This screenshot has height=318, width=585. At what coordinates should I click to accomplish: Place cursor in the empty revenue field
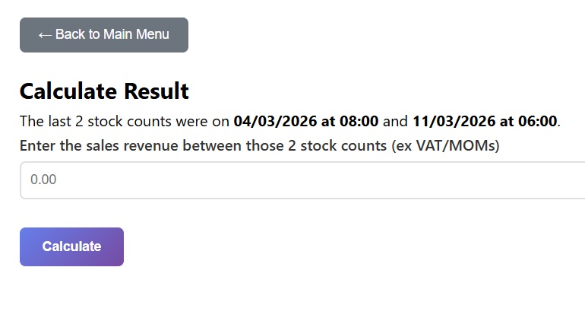pyautogui.click(x=302, y=180)
